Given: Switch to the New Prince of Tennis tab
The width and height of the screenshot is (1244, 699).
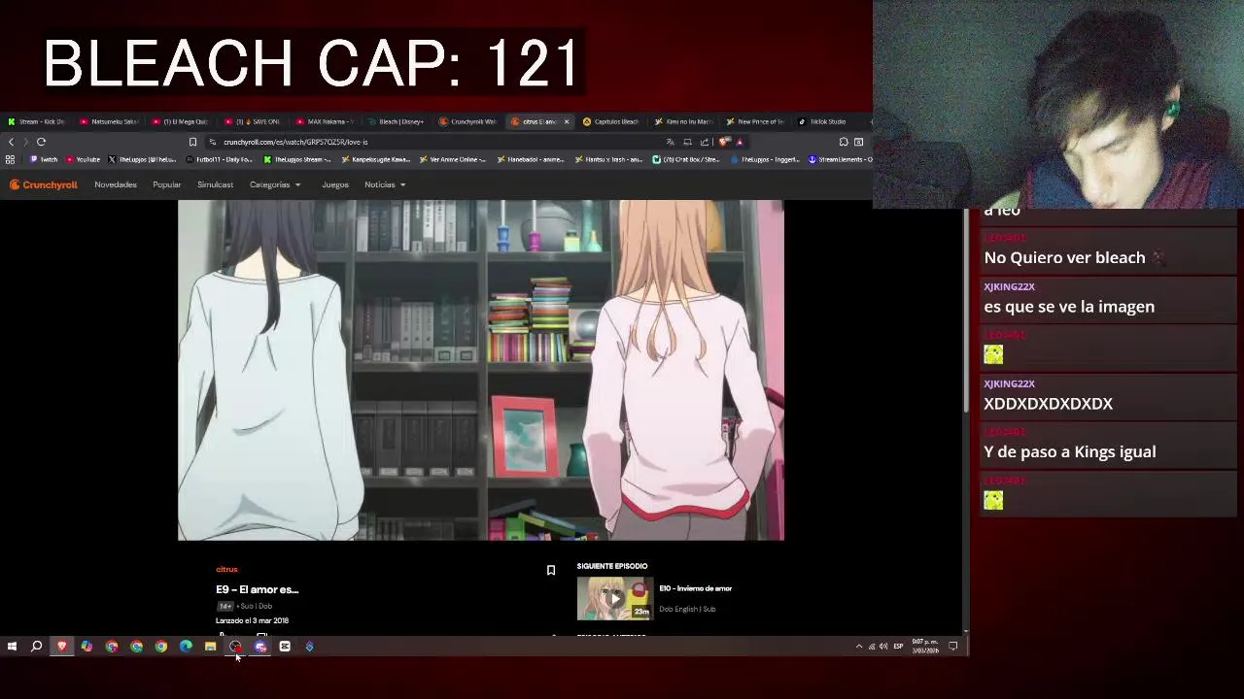Looking at the screenshot, I should coord(755,121).
